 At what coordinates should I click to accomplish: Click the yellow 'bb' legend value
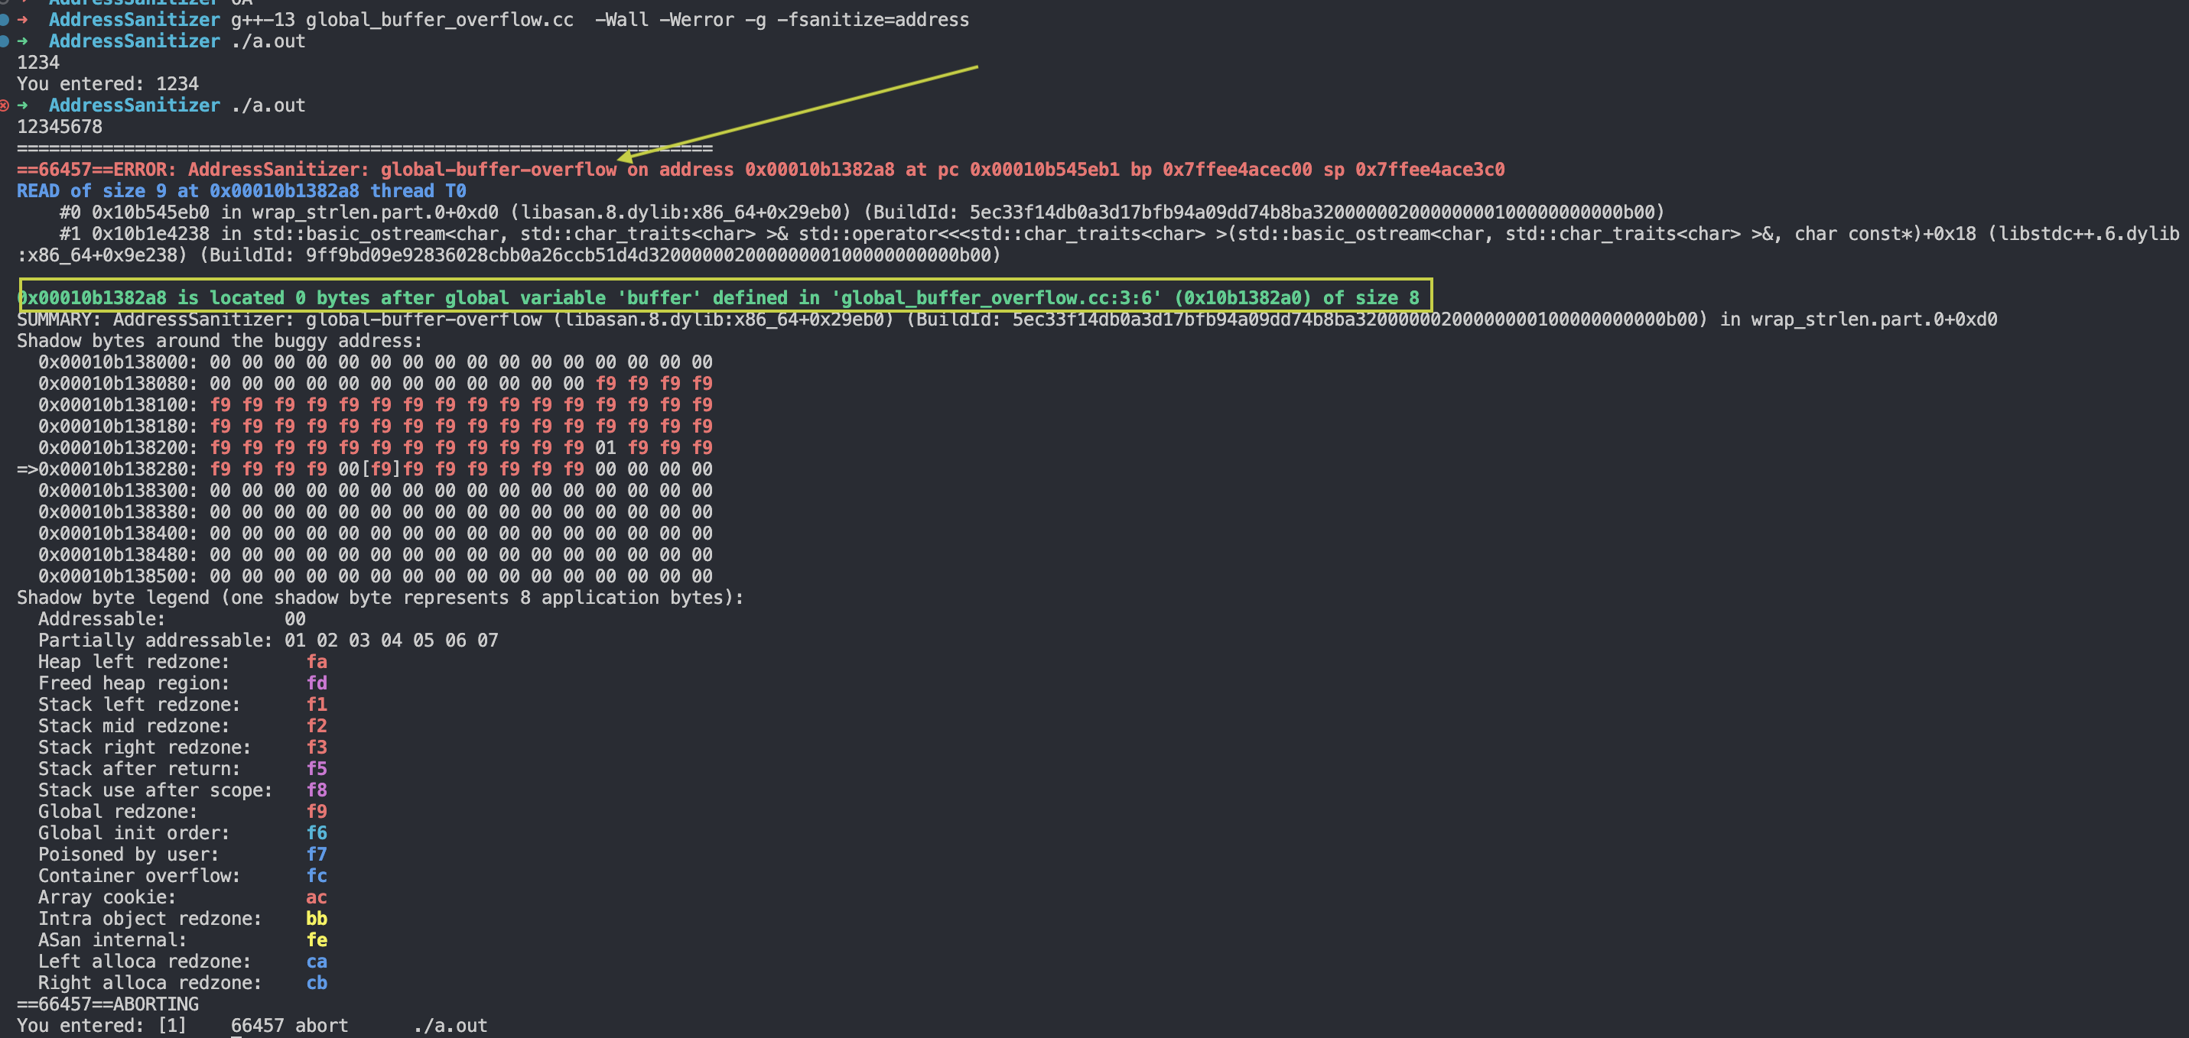(317, 919)
